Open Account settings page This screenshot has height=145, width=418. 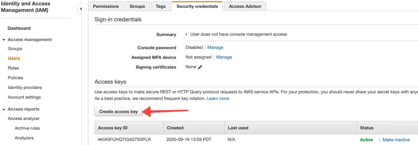tap(24, 97)
